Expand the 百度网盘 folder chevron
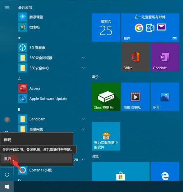The height and width of the screenshot is (192, 183). 83,129
